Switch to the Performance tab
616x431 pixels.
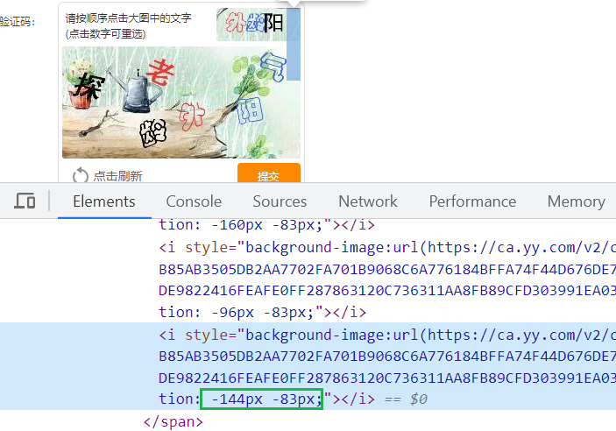472,201
